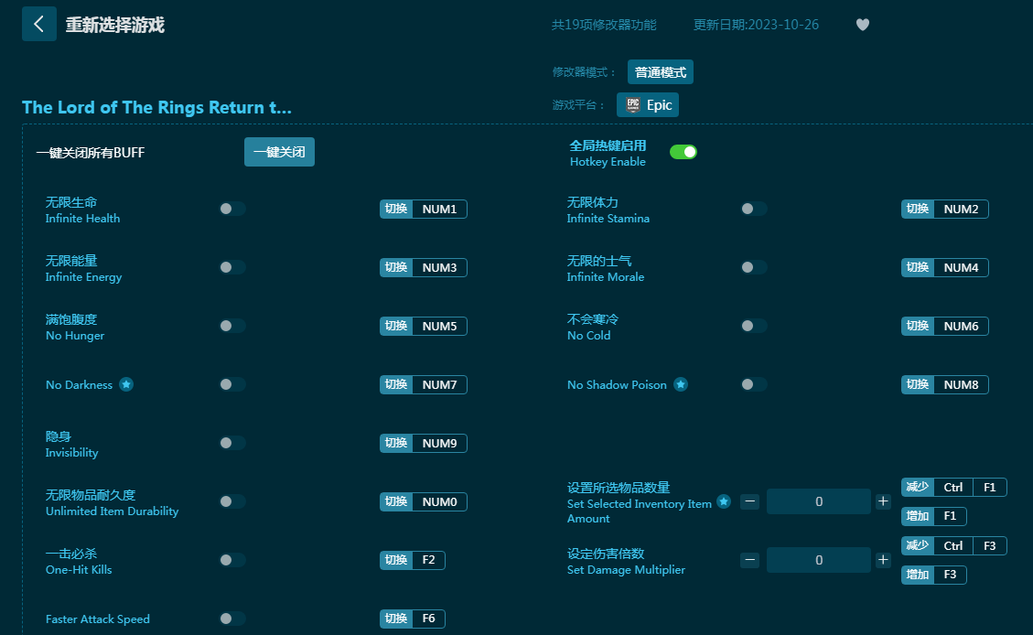Viewport: 1033px width, 635px height.
Task: Increase inventory item amount with plus
Action: pos(884,502)
